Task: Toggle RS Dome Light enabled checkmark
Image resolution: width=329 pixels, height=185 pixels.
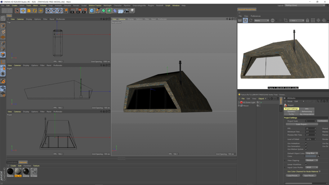Action: (261, 102)
